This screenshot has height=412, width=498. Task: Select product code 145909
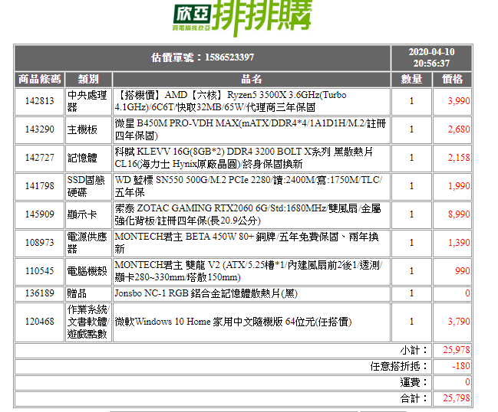(40, 214)
